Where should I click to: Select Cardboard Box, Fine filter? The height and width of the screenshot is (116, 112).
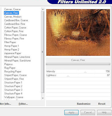tap(15, 24)
